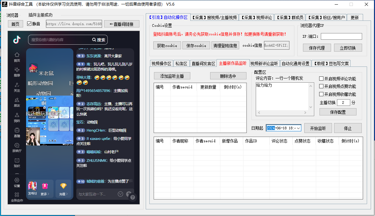Click the 与大家互动一下 chat input
The height and width of the screenshot is (216, 375).
[96, 194]
